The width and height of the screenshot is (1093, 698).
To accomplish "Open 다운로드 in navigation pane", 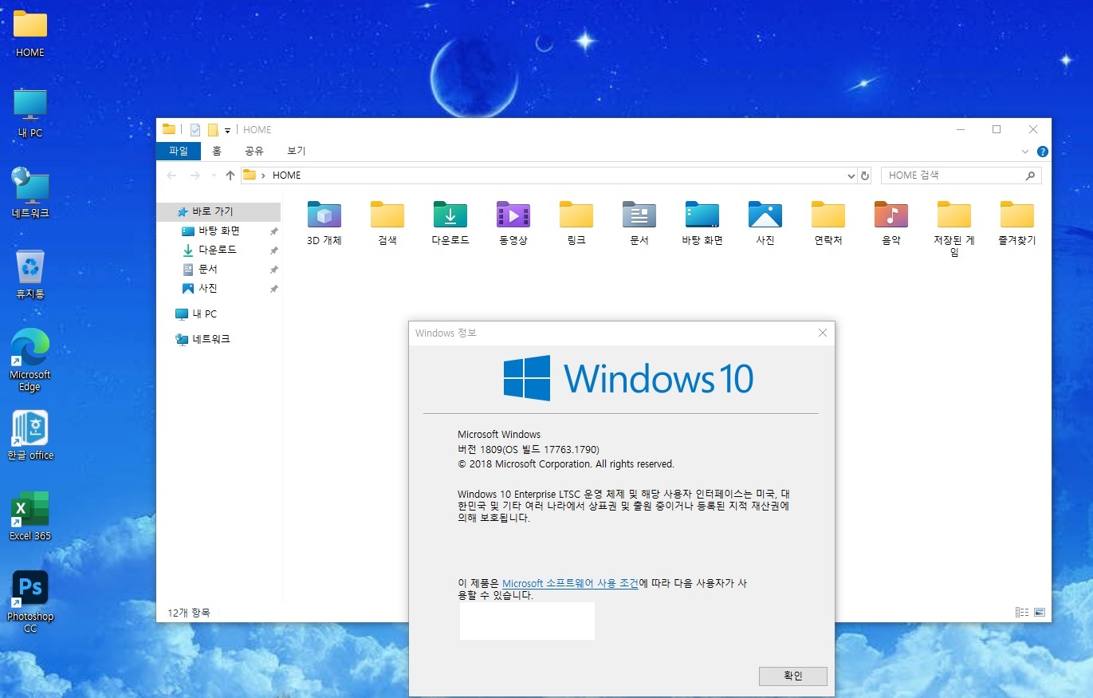I will (x=219, y=250).
